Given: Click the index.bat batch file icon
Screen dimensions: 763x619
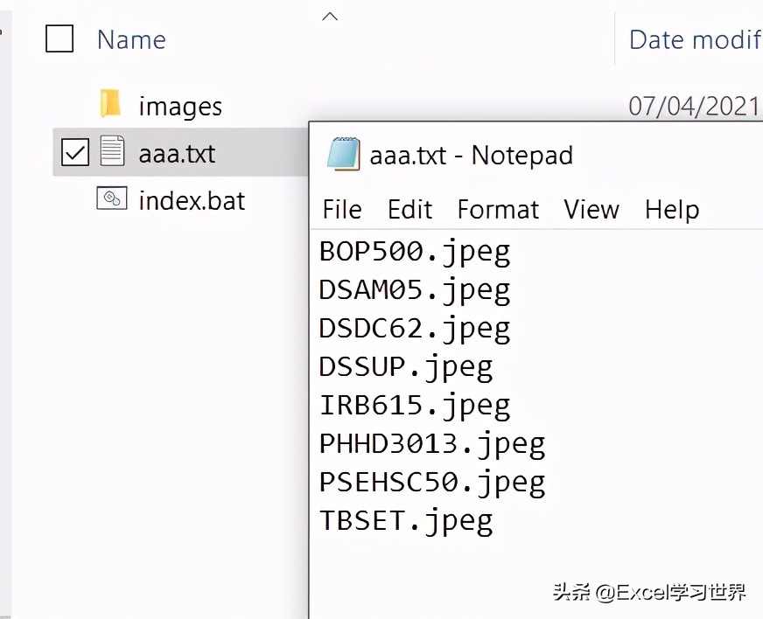Looking at the screenshot, I should pyautogui.click(x=112, y=198).
